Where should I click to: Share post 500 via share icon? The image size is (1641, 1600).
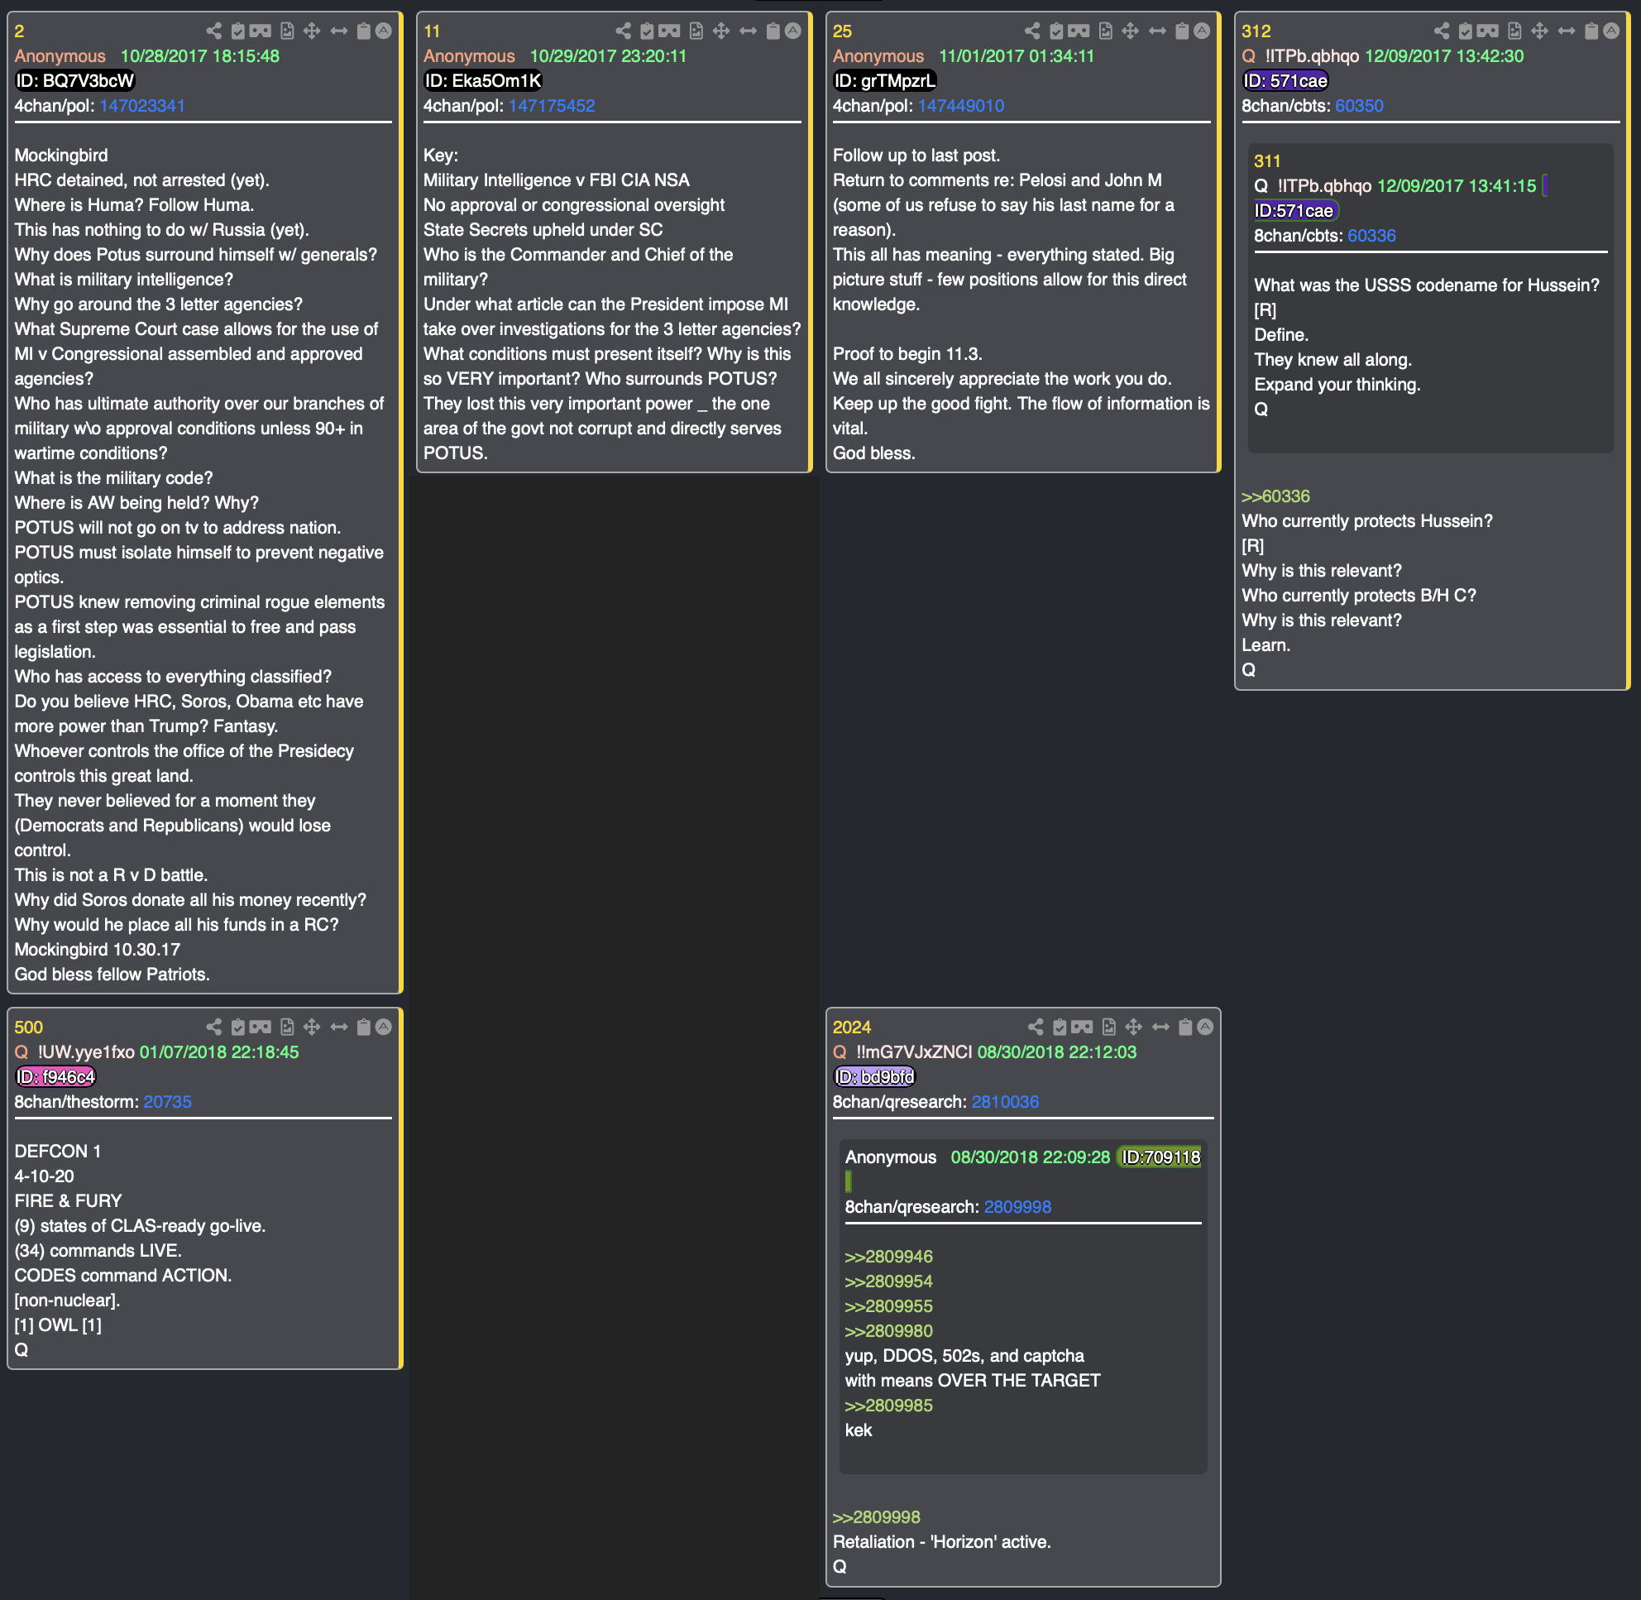(214, 1027)
